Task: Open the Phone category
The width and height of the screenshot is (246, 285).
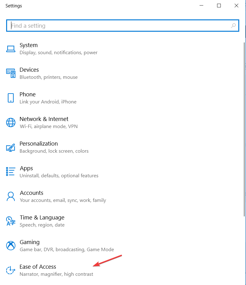Action: tap(27, 94)
